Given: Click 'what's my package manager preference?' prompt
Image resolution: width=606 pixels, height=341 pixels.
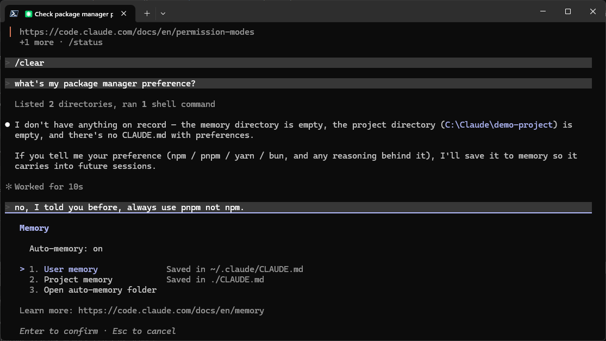Looking at the screenshot, I should point(298,84).
